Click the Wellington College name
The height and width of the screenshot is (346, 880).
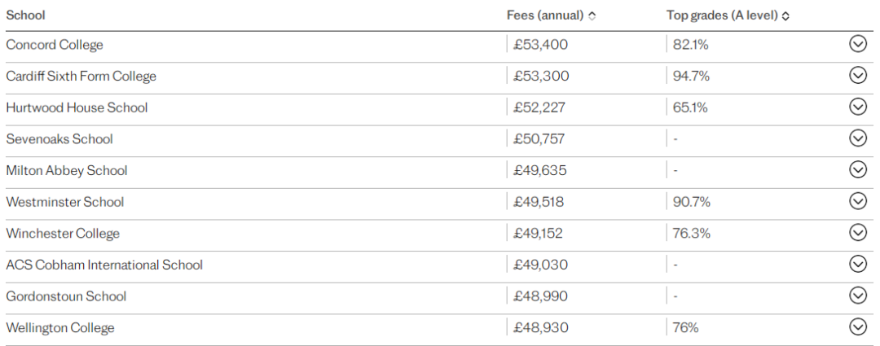click(60, 327)
